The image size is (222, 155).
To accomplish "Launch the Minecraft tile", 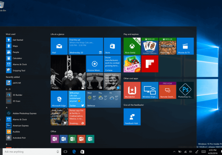I will pos(168,46).
